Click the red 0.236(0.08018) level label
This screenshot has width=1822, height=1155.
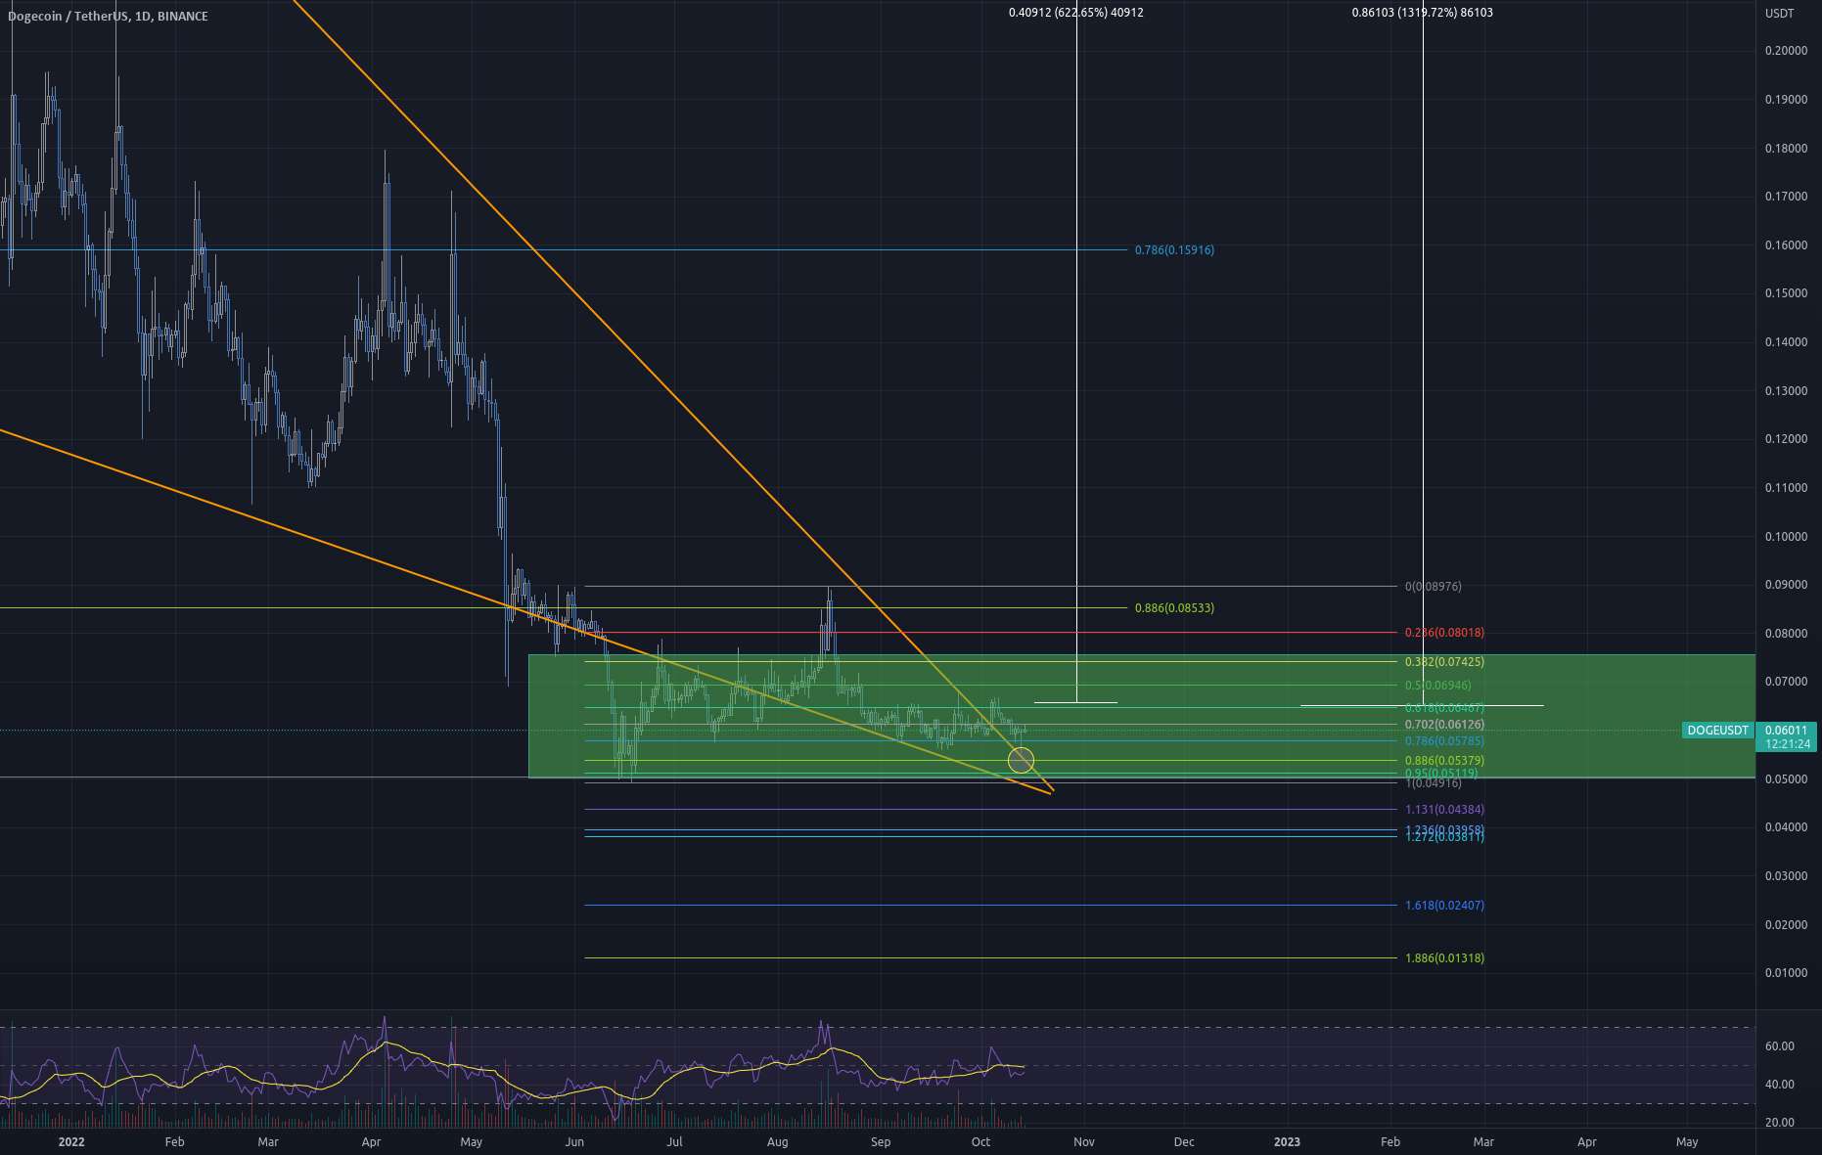coord(1444,633)
